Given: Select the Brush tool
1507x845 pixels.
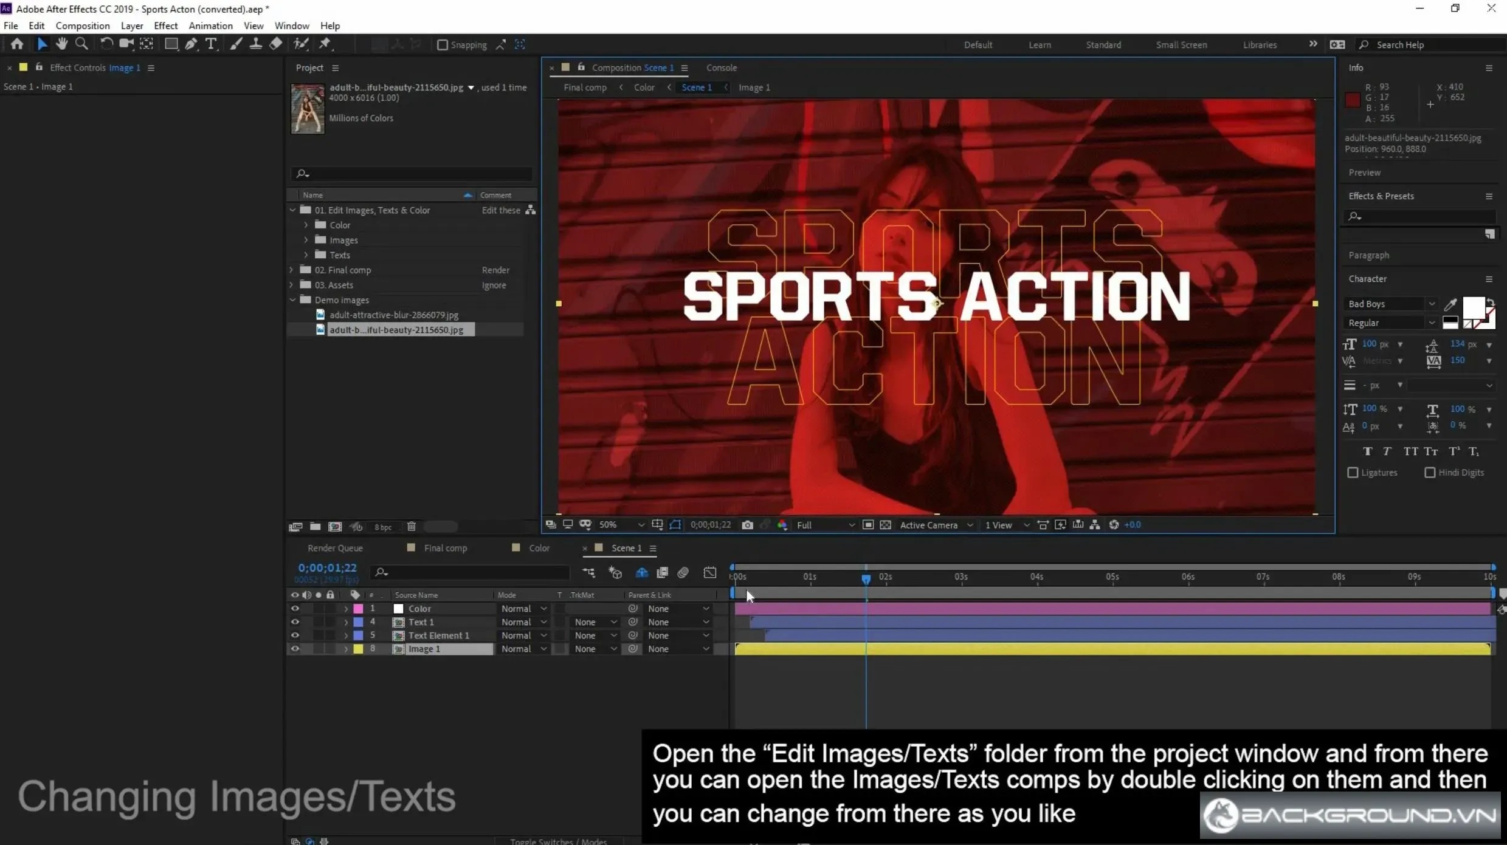Looking at the screenshot, I should coord(236,44).
